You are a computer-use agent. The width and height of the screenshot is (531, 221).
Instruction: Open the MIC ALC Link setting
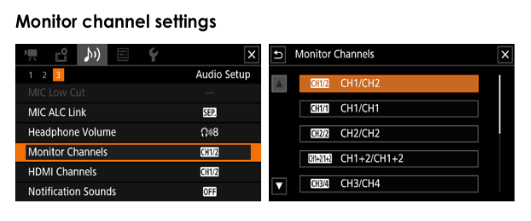click(x=138, y=112)
